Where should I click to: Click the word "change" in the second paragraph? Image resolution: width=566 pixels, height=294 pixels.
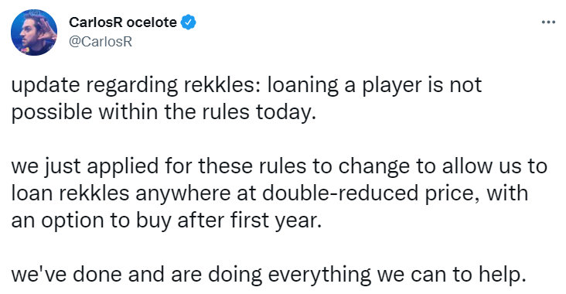373,168
